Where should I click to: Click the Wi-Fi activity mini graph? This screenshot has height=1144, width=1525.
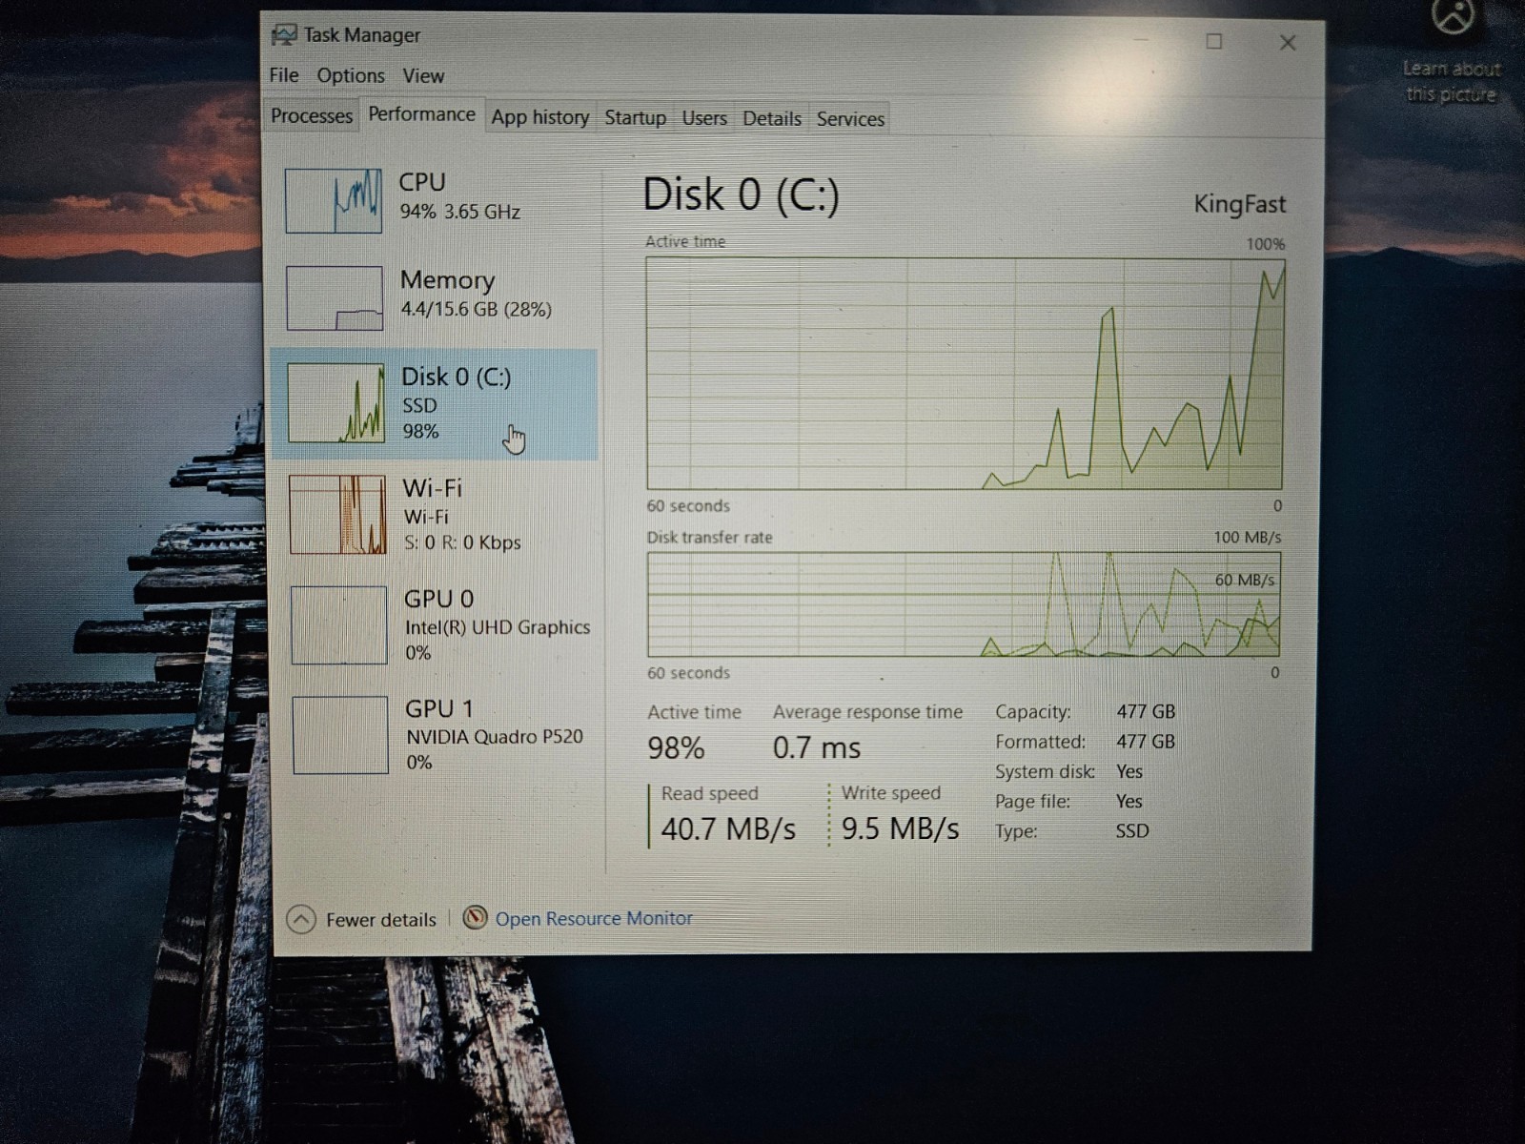tap(337, 515)
